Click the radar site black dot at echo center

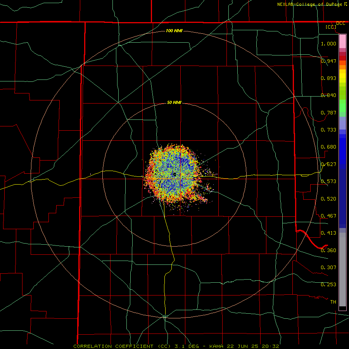point(174,174)
